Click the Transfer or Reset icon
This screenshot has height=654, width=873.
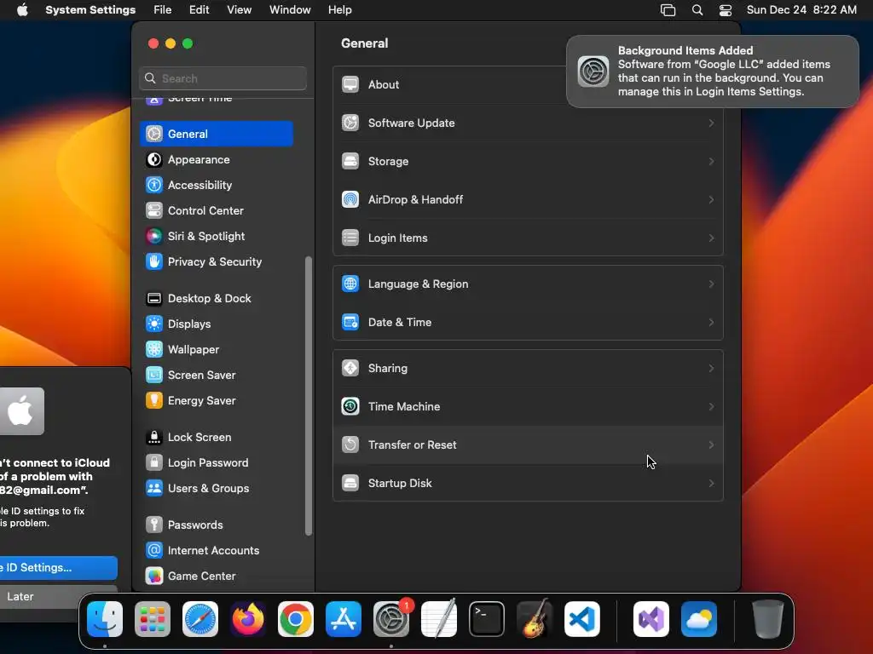point(350,445)
